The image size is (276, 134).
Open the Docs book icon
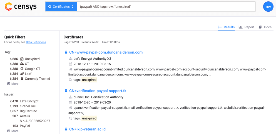[260, 27]
